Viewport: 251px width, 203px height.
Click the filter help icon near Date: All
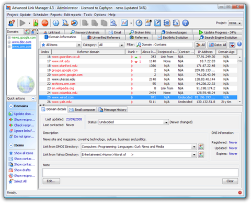coord(239,44)
